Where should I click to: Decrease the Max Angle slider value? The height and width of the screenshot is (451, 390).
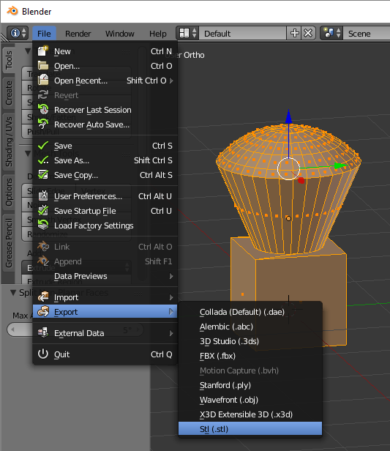[12, 329]
